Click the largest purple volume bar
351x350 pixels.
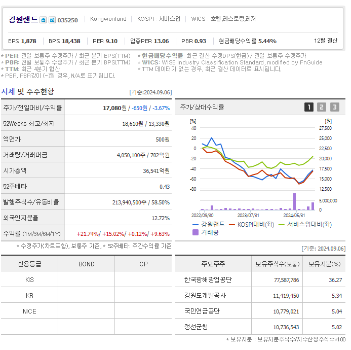294,201
